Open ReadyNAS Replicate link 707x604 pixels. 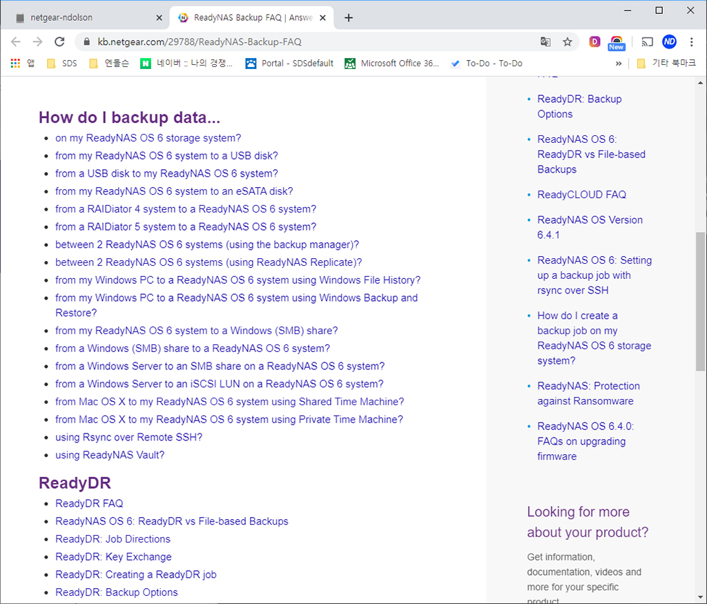pos(209,262)
